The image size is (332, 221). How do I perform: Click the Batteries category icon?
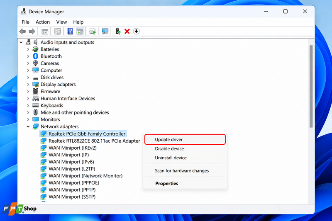click(35, 49)
